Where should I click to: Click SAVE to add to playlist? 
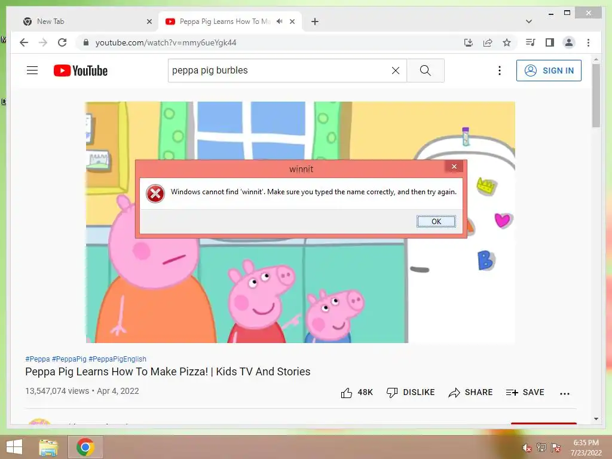click(x=525, y=392)
